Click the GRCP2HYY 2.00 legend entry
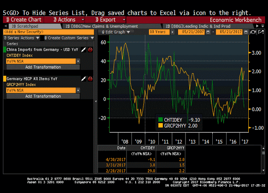Viewport: 268px width, 193px height. tap(178, 126)
